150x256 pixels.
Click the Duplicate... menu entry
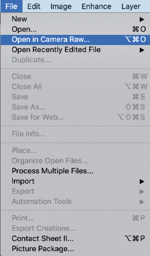[75, 60]
